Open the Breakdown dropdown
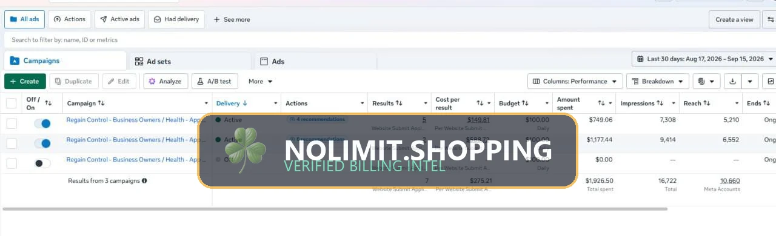The height and width of the screenshot is (236, 776). (x=657, y=81)
